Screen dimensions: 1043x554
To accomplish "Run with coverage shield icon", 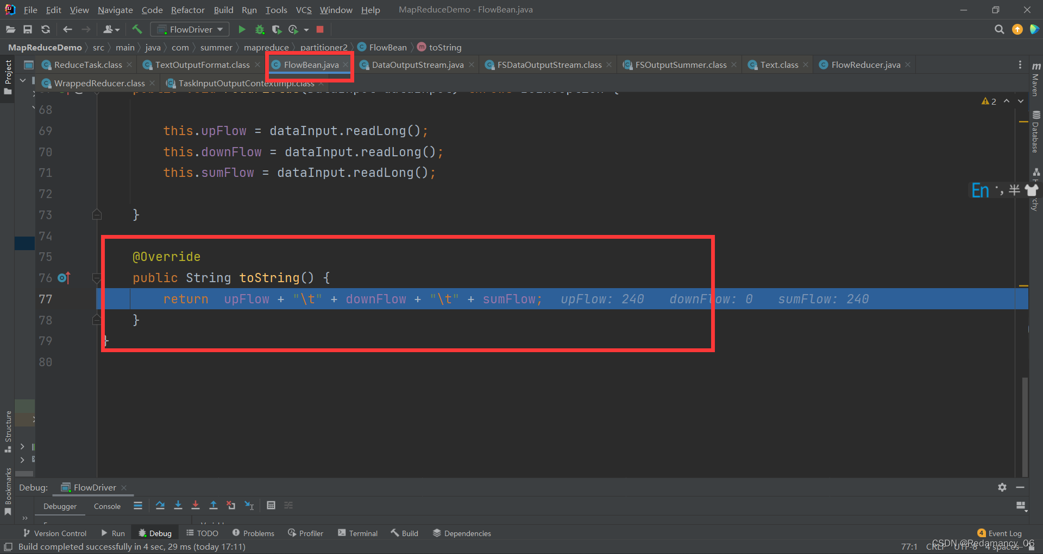I will [x=277, y=29].
